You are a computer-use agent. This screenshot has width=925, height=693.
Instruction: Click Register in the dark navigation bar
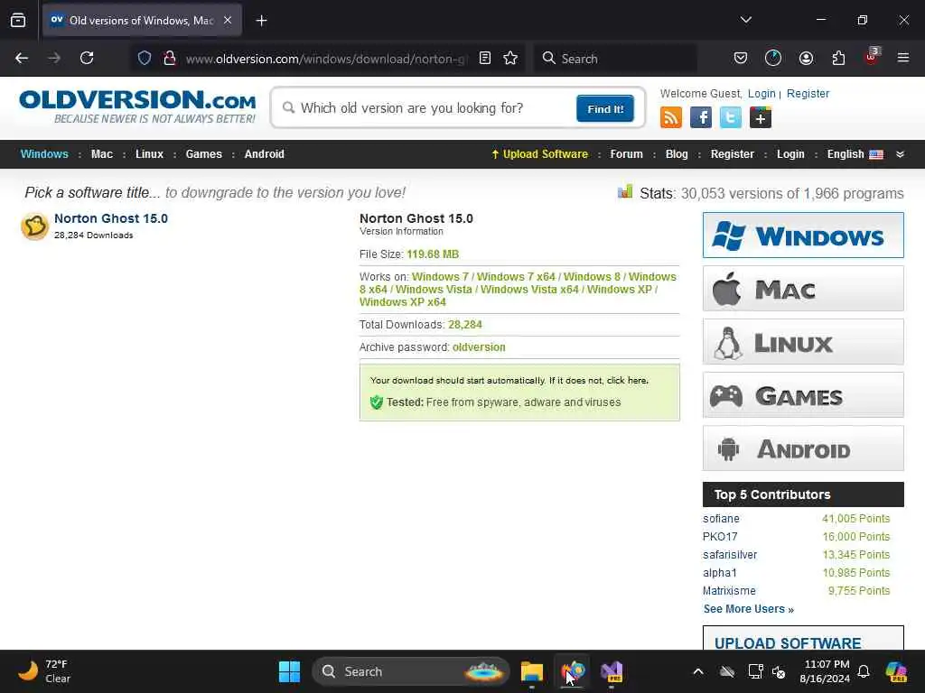click(x=732, y=154)
